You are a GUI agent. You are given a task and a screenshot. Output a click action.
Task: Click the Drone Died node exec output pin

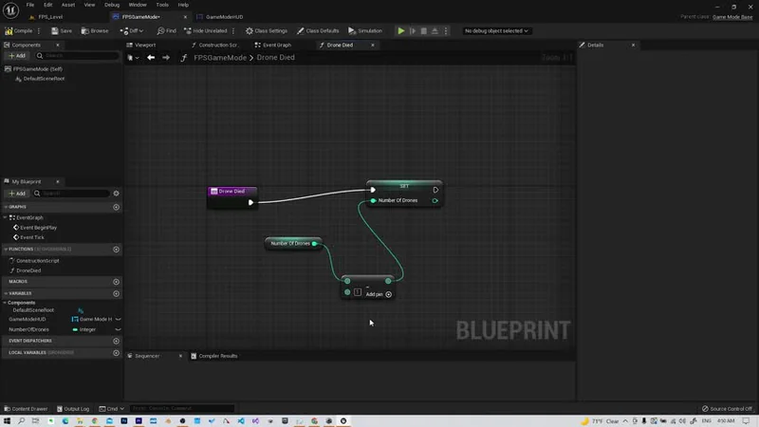pos(250,202)
